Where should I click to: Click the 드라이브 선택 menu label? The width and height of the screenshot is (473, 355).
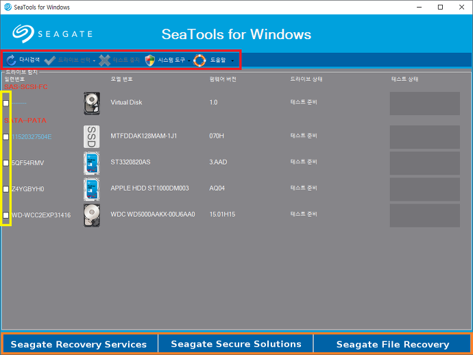click(x=74, y=60)
